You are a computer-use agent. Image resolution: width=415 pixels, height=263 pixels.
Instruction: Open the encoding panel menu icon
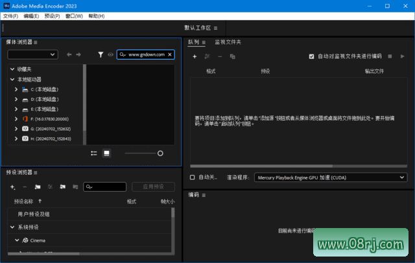(x=204, y=195)
